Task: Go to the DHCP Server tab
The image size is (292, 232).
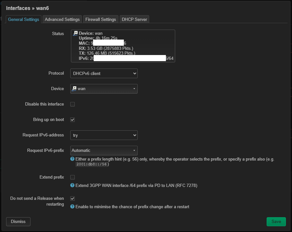Action: click(x=134, y=19)
